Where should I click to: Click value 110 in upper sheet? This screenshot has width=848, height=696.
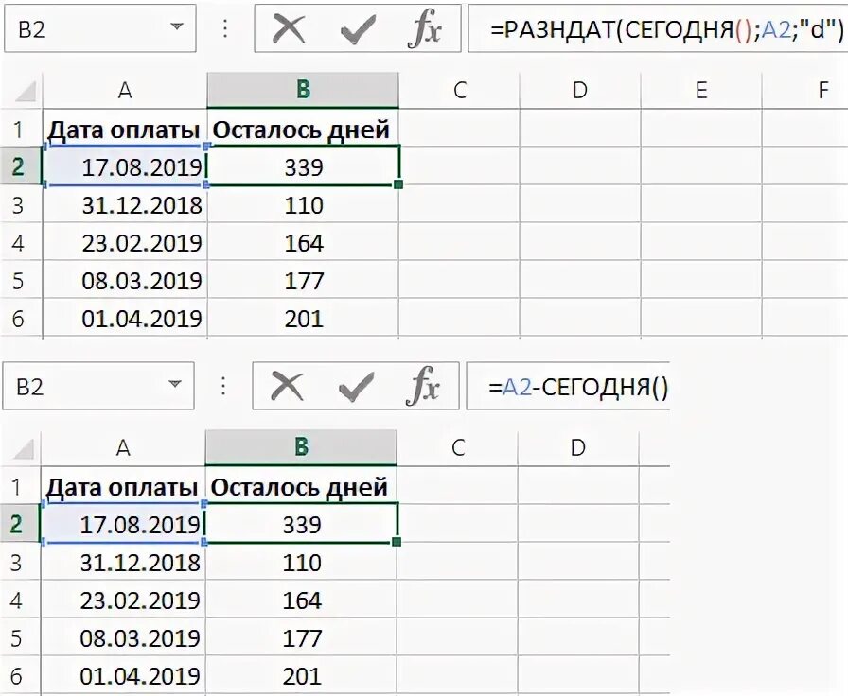(x=303, y=204)
